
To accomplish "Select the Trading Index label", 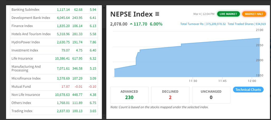I will pos(22,111).
